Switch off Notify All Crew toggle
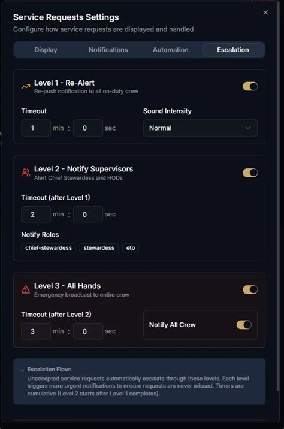Image resolution: width=284 pixels, height=429 pixels. (x=244, y=325)
